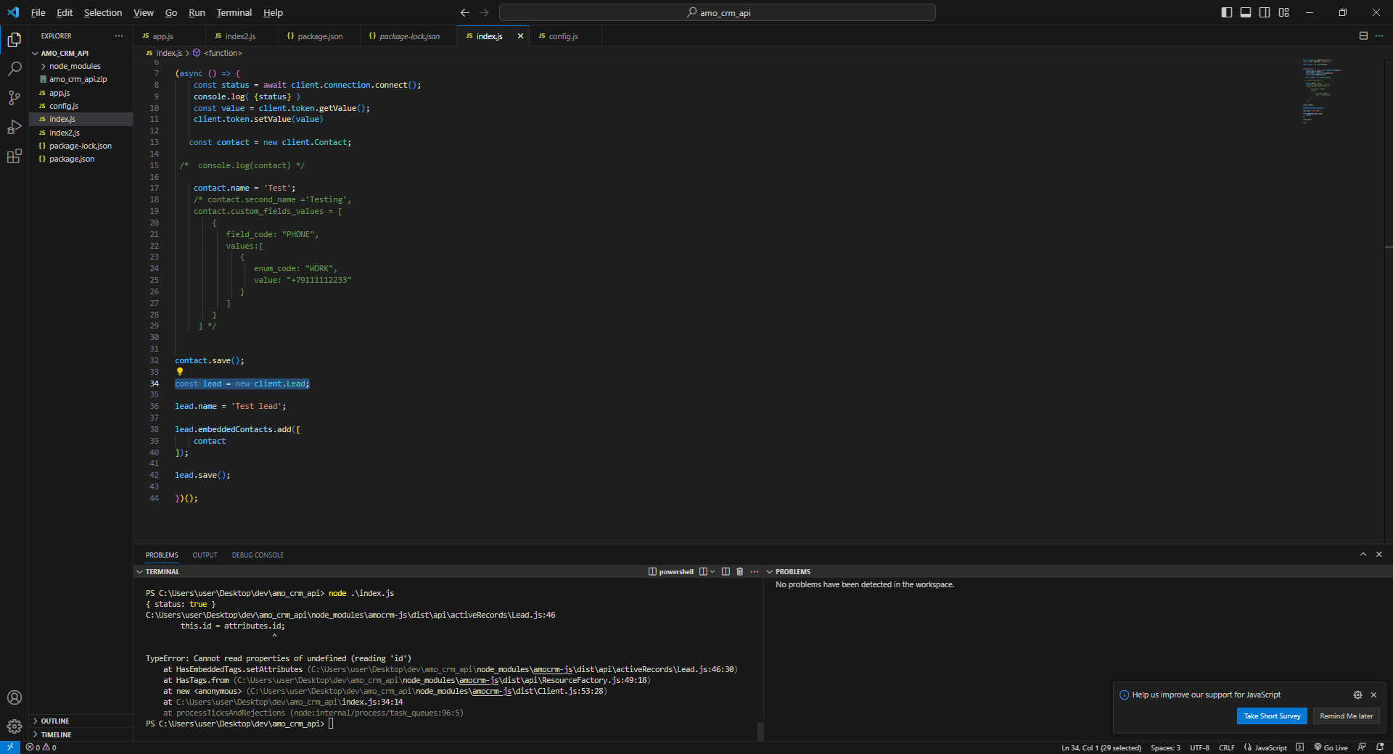Click the Remind Me Later button
The height and width of the screenshot is (754, 1393).
click(x=1346, y=716)
